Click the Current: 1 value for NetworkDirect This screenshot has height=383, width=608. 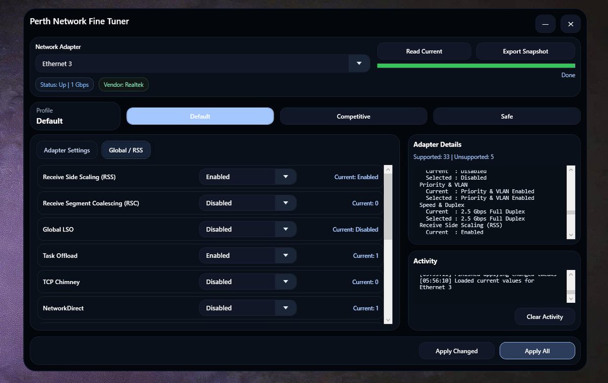(366, 308)
